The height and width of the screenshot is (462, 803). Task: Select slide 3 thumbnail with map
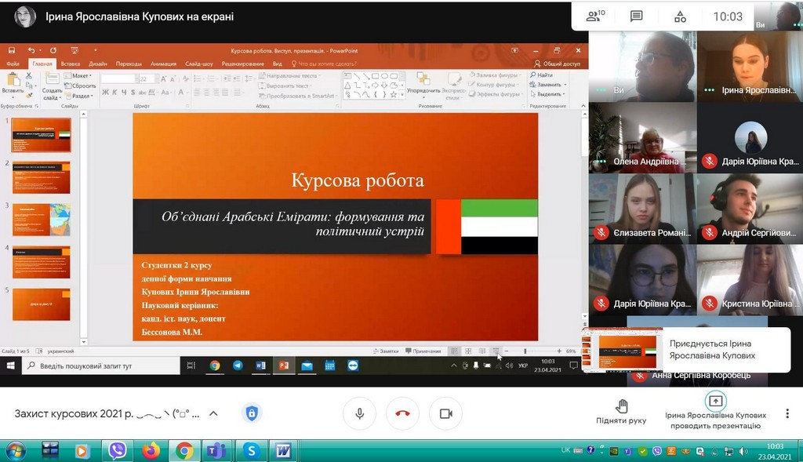click(41, 219)
